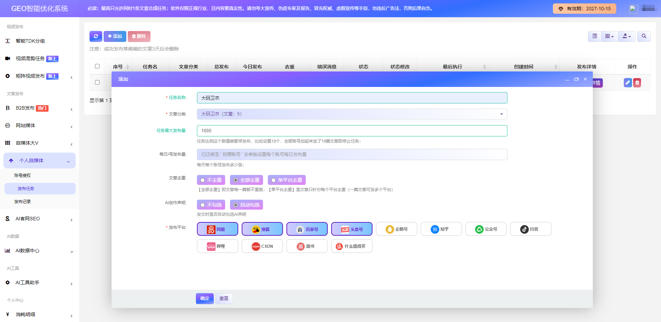Select the 哔哩 platform

218,246
